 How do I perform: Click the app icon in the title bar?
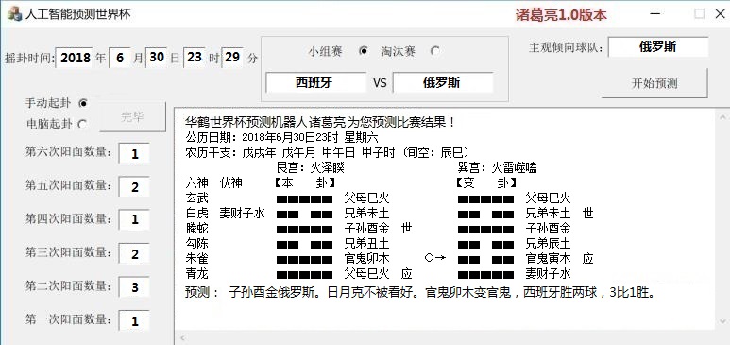pos(14,14)
